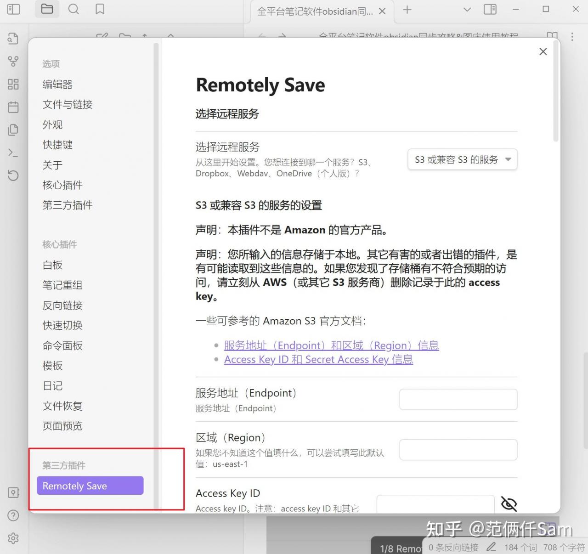
Task: Open note's more options menu icon
Action: [x=572, y=37]
